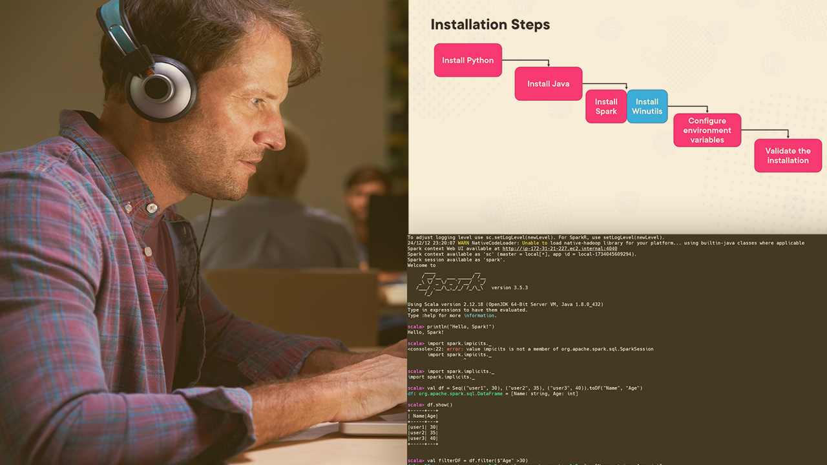Screen dimensions: 827x465
Task: Open the Validate the installation step
Action: 788,156
